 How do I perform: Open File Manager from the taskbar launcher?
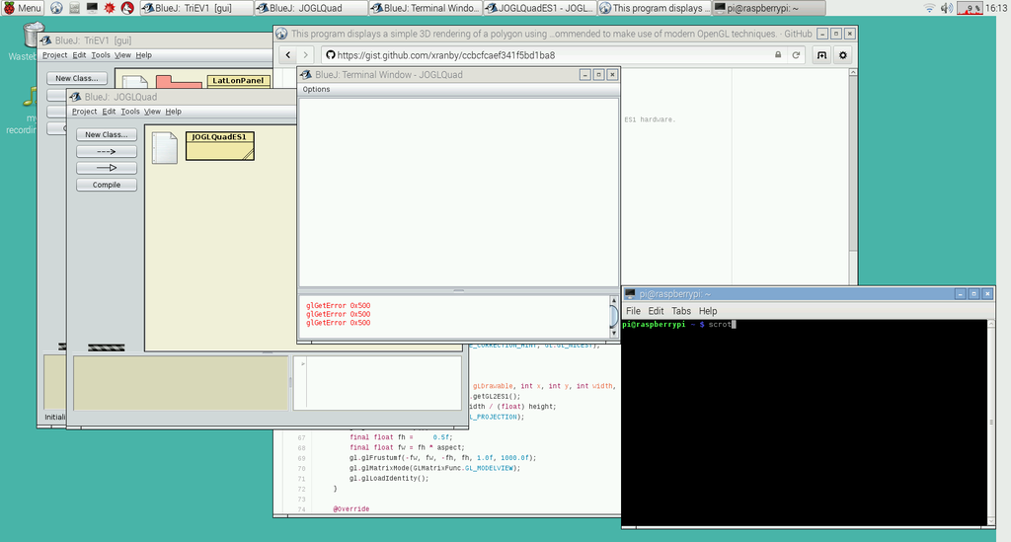click(x=74, y=8)
